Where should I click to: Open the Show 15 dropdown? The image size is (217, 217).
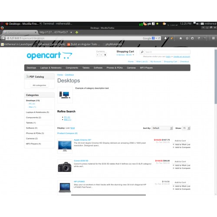[186, 128]
